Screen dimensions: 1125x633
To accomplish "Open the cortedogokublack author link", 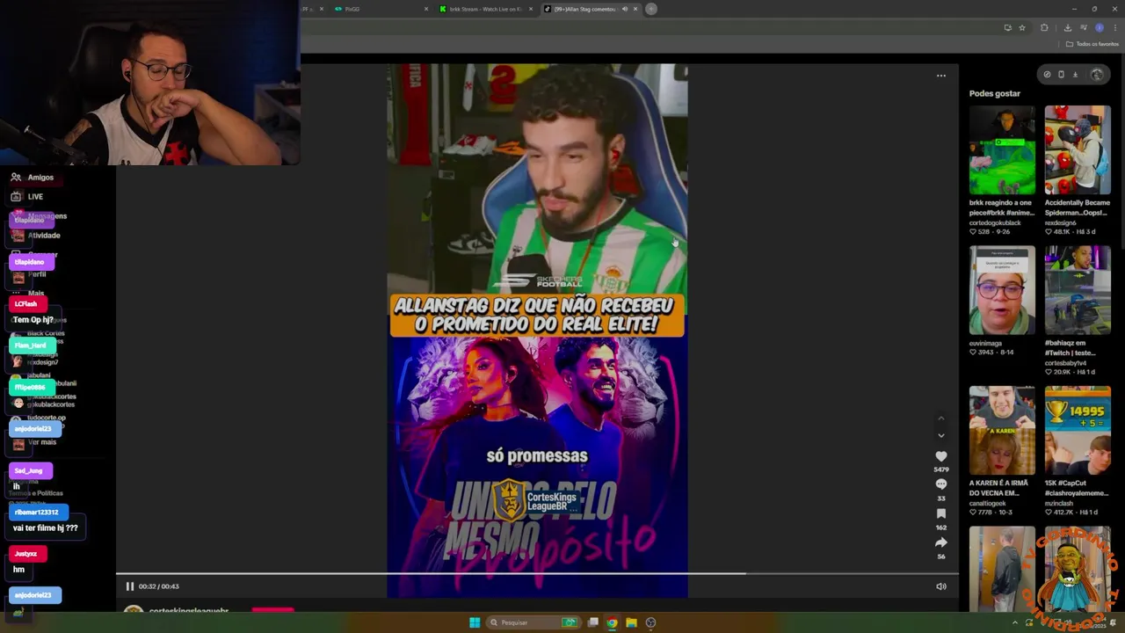I will click(x=995, y=223).
